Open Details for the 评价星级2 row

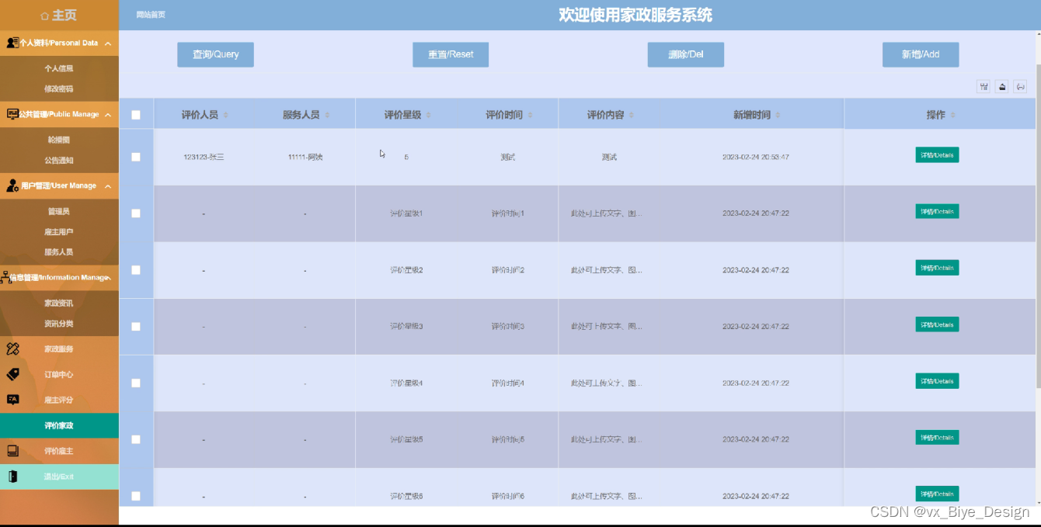pos(937,268)
